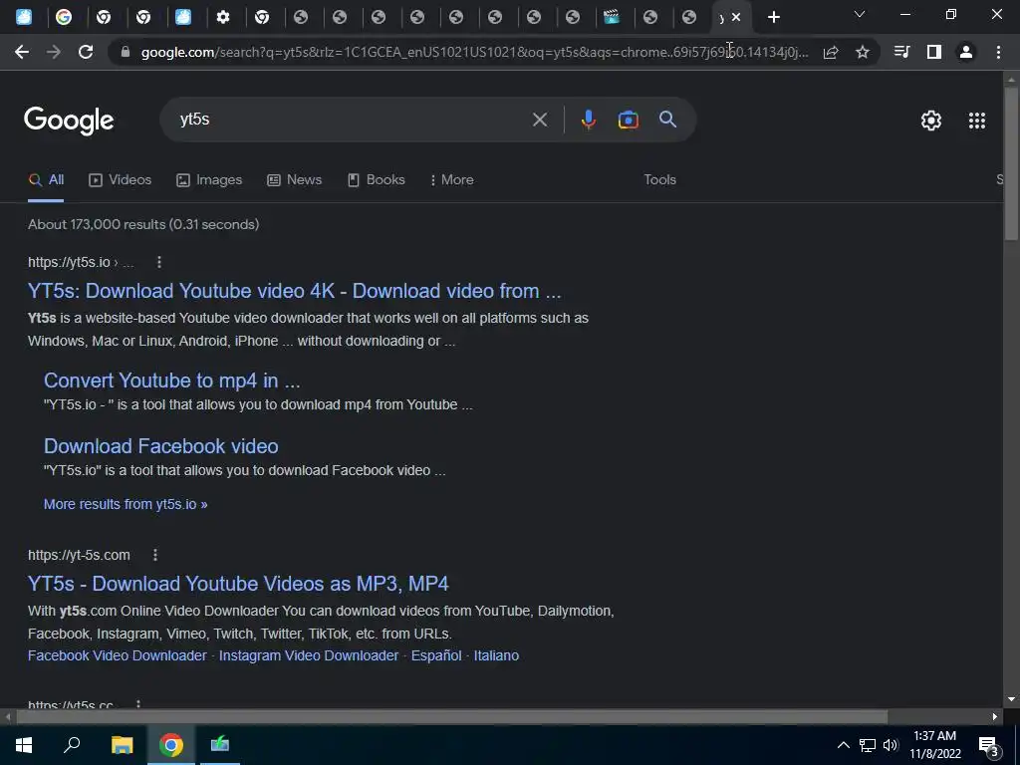Open Download Facebook video sitelink
Screen dimensions: 1020x765
point(160,446)
